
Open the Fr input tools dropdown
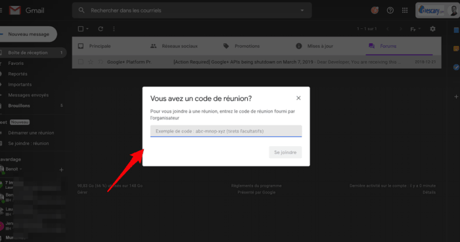(415, 29)
